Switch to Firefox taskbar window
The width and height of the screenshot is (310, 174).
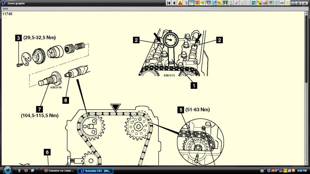59,171
